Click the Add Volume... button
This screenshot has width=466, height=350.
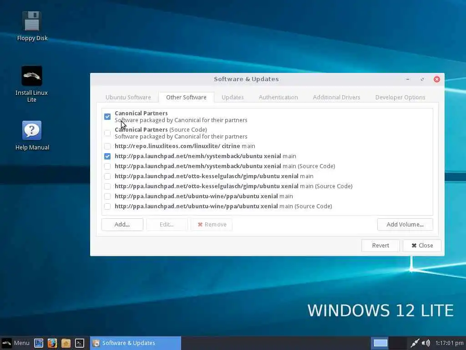point(405,224)
